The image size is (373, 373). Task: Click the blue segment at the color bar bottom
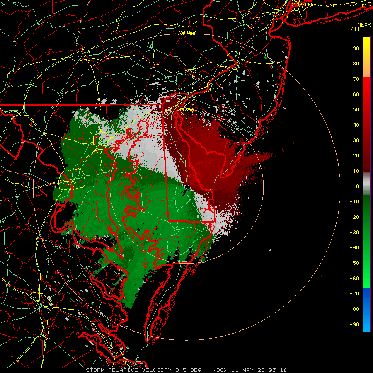coord(366,310)
